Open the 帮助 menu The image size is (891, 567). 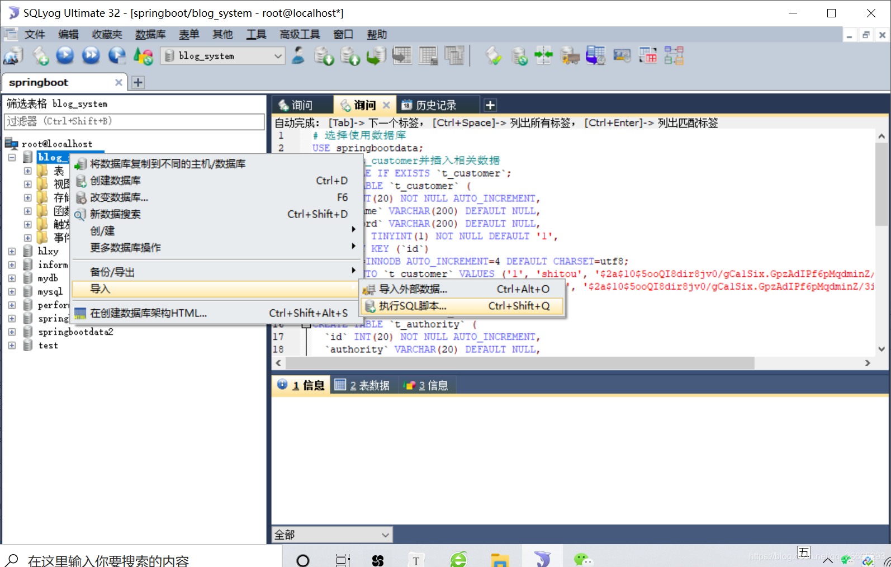pyautogui.click(x=377, y=35)
